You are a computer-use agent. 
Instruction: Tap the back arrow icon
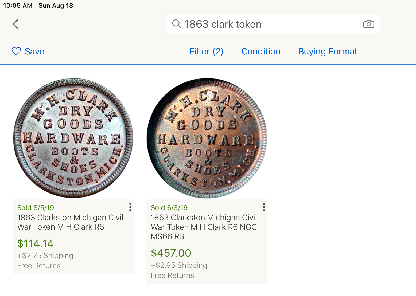tap(16, 24)
